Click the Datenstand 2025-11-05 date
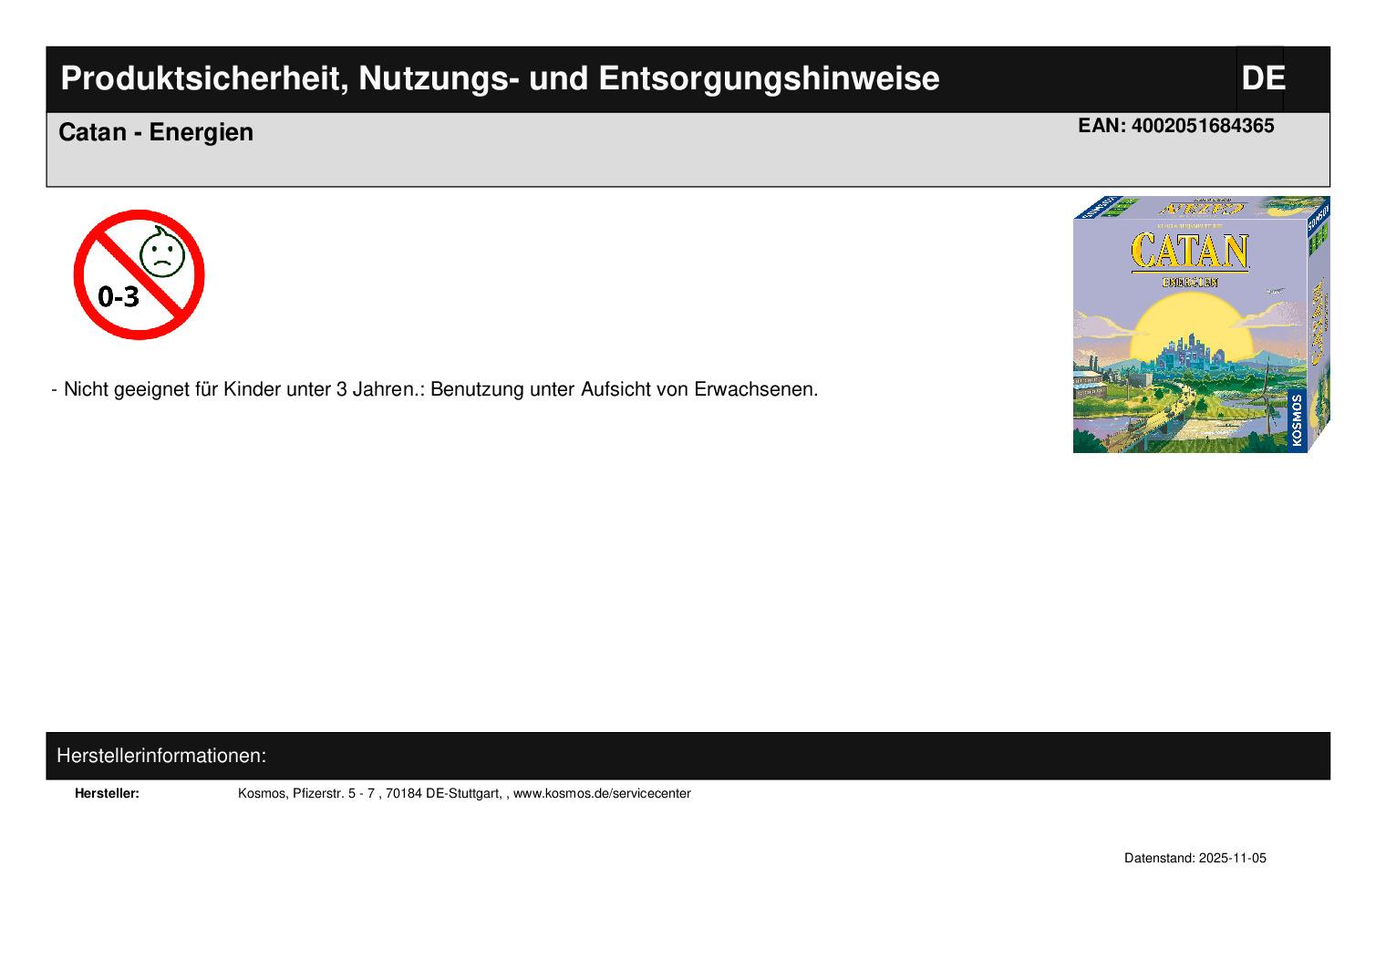The image size is (1386, 980). pyautogui.click(x=1195, y=858)
